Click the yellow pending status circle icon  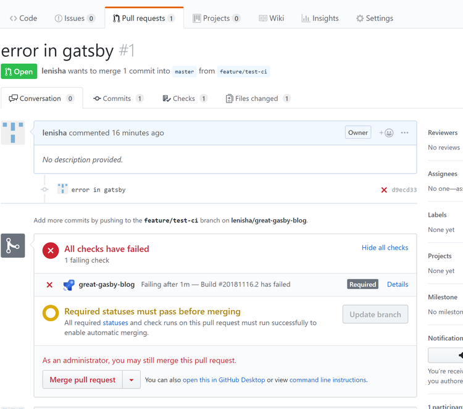(51, 313)
